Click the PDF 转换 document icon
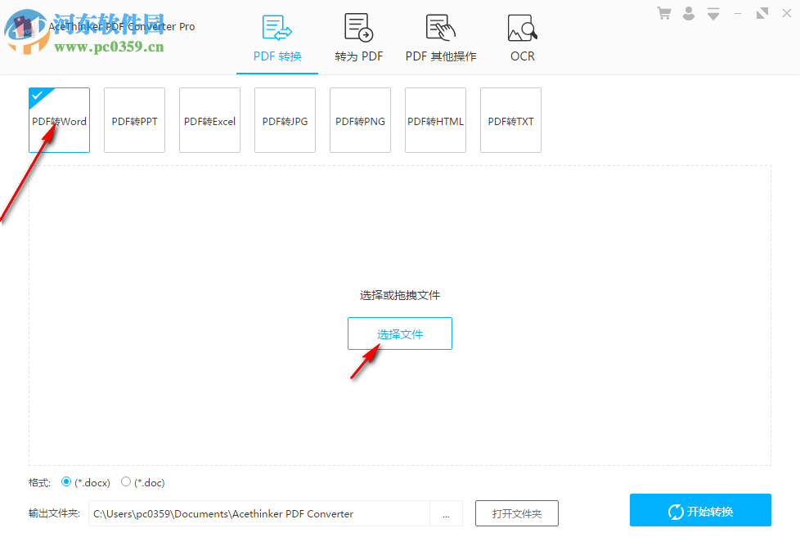800x546 pixels. pyautogui.click(x=276, y=26)
